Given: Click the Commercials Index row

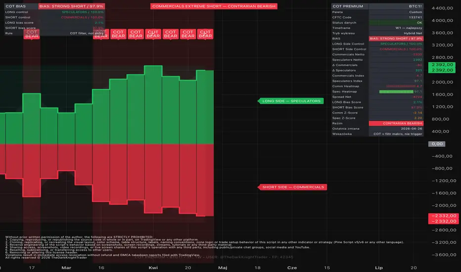Looking at the screenshot, I should 377,76.
